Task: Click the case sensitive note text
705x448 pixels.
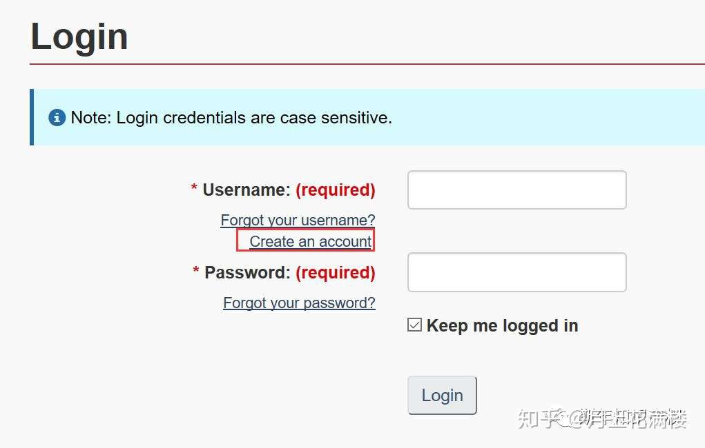Action: [231, 118]
